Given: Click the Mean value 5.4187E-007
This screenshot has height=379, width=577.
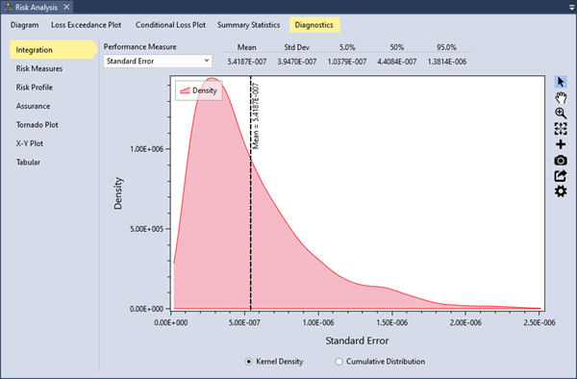Looking at the screenshot, I should pos(247,62).
